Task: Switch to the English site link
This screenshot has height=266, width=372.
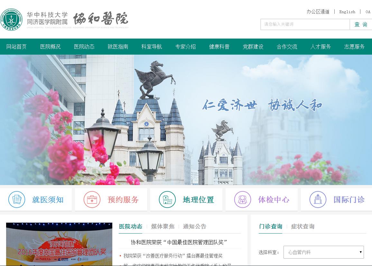Action: [347, 12]
